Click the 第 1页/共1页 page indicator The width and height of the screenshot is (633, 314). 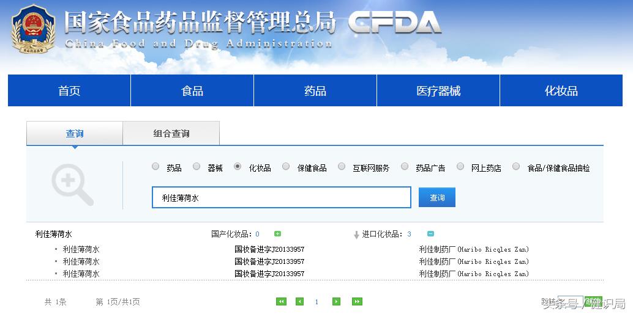point(118,302)
